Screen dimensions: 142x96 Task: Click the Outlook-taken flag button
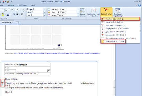click(106, 12)
